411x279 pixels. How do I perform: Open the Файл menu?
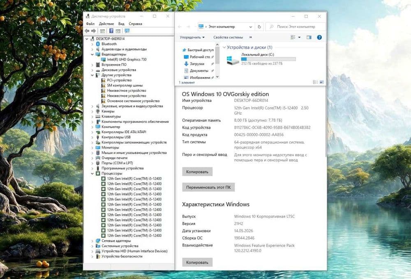(x=90, y=24)
